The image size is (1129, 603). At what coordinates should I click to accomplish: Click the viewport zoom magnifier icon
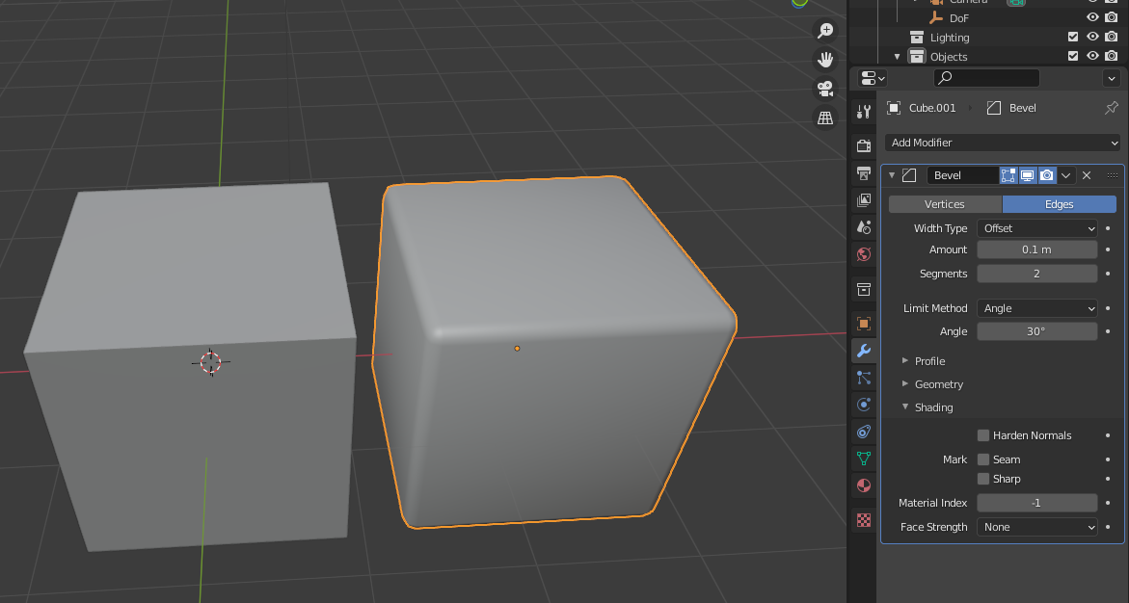(825, 30)
